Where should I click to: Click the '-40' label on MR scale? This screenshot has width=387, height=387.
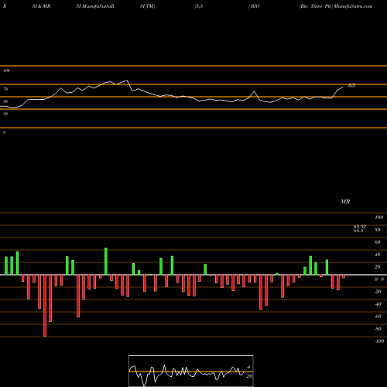378,304
